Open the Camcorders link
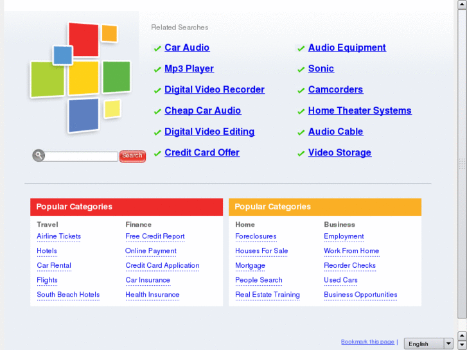Viewport: 467px width, 350px height. pyautogui.click(x=336, y=90)
